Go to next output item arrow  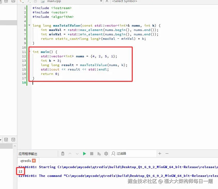pos(77,154)
